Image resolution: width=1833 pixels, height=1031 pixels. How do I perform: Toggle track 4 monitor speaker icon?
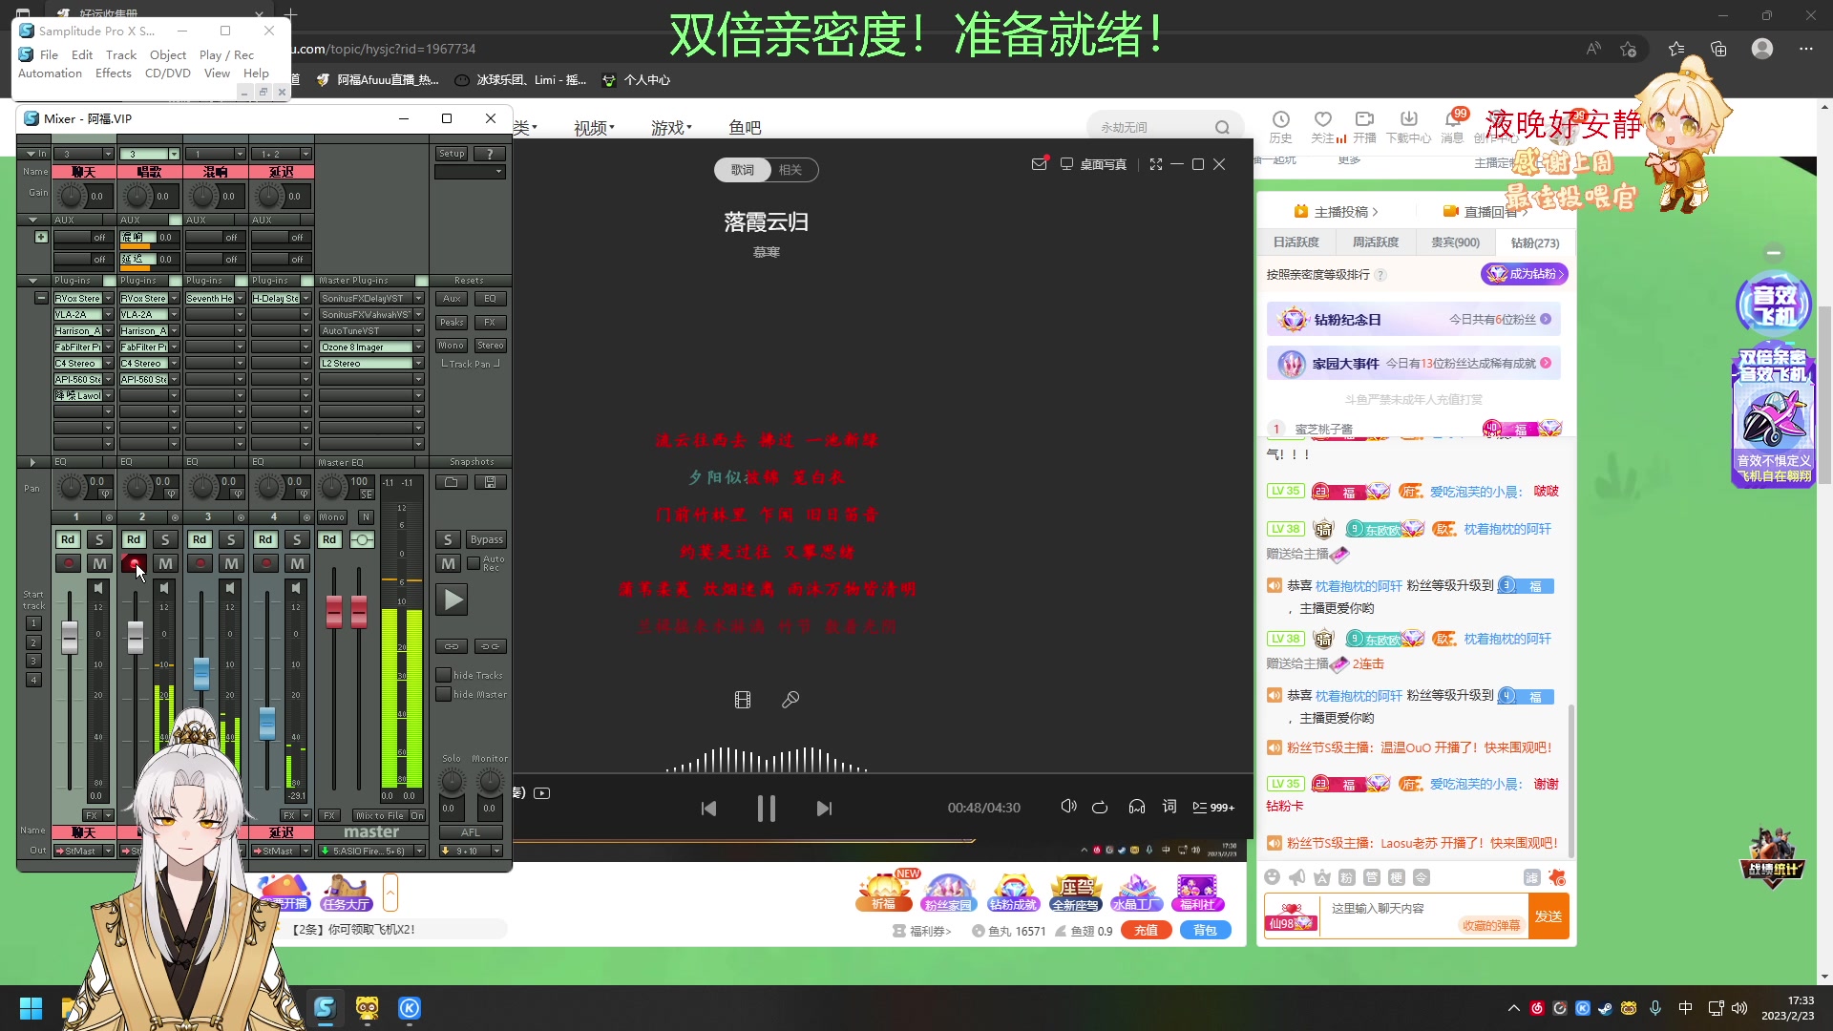pos(295,587)
